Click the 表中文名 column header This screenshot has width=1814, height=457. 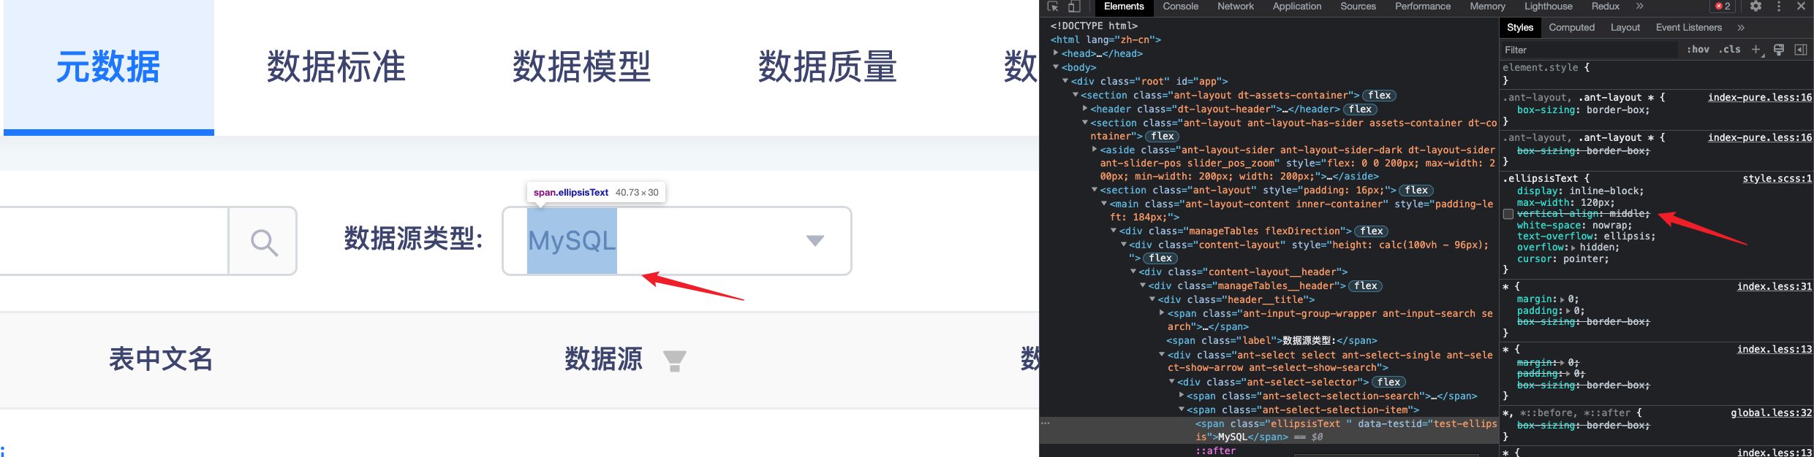[161, 359]
